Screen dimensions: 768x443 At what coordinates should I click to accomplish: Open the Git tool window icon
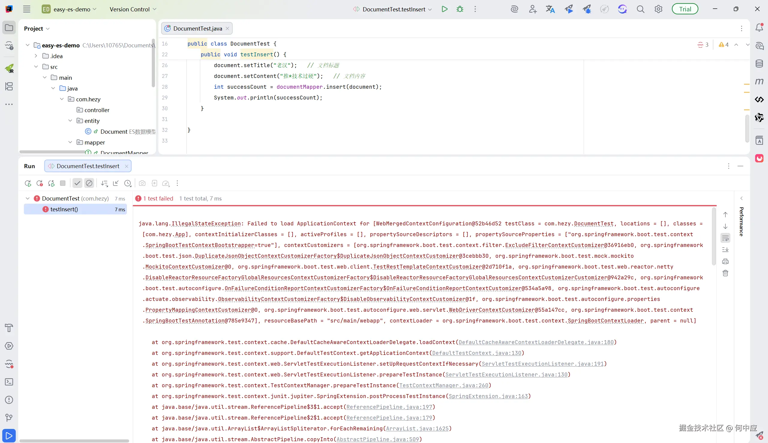pos(9,418)
